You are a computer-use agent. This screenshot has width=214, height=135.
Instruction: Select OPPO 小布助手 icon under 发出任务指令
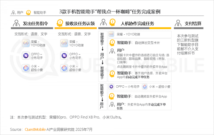pyautogui.click(x=26, y=56)
